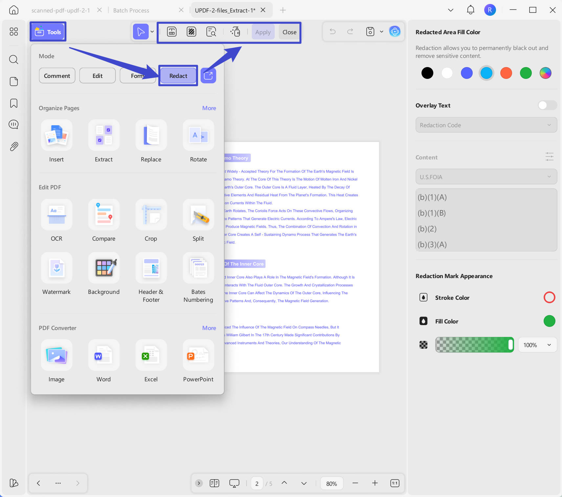The height and width of the screenshot is (497, 562).
Task: Select the mark for redaction tool
Action: coord(172,32)
